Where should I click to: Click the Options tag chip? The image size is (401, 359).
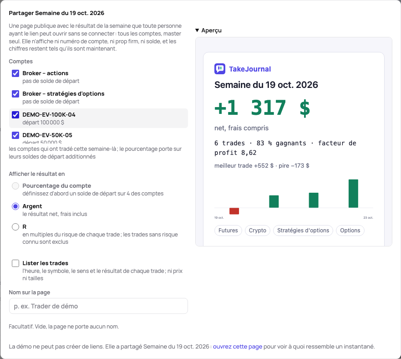click(350, 231)
